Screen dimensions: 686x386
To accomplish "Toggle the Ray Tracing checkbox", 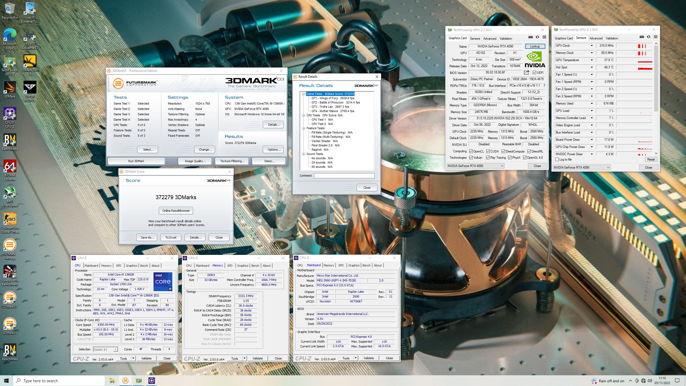I will pos(488,158).
